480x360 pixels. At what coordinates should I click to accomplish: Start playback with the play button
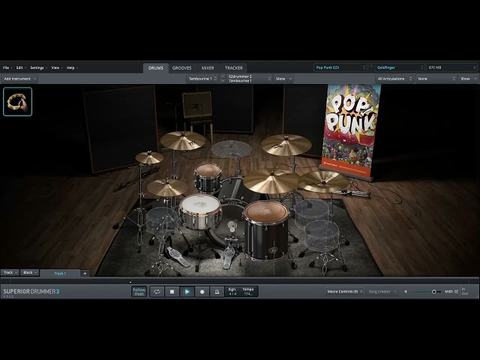coord(187,292)
